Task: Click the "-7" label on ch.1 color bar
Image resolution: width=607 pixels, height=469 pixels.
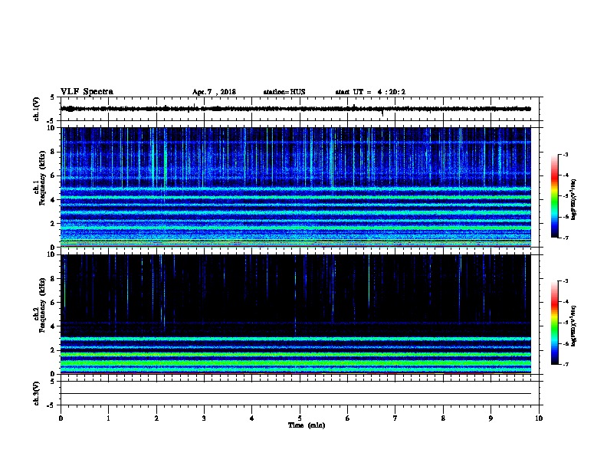Action: [565, 238]
